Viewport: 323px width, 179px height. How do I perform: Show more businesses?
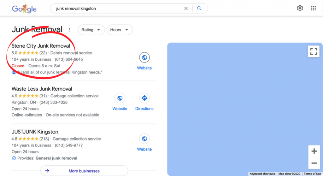point(84,171)
